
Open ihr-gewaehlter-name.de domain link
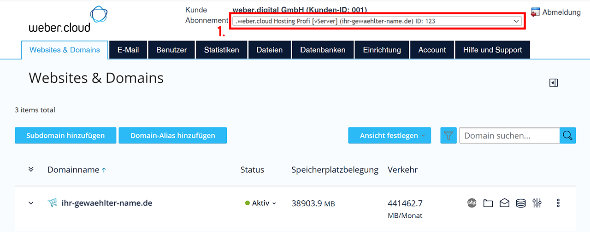pyautogui.click(x=107, y=203)
